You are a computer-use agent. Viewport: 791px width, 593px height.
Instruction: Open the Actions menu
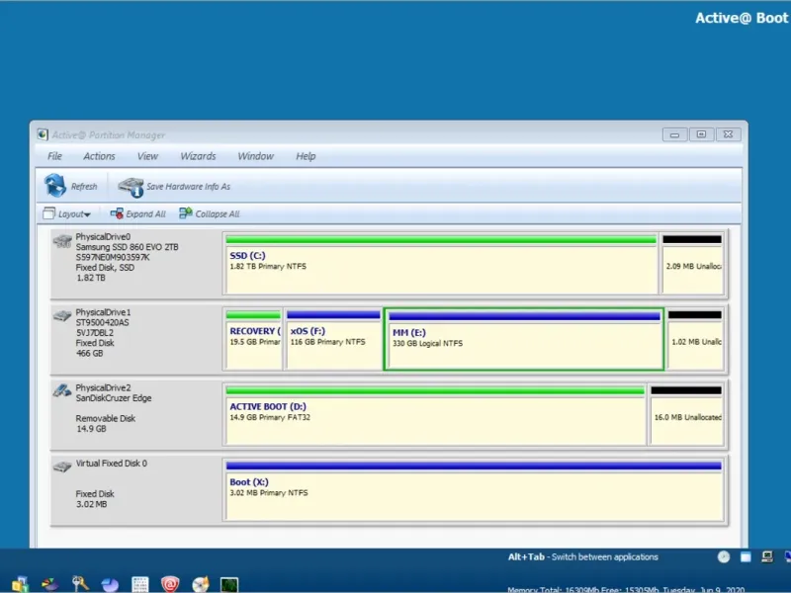[99, 156]
